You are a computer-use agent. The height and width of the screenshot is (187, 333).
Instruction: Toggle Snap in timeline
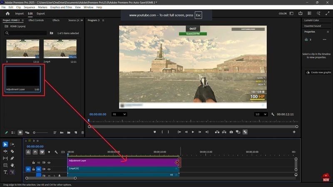tap(35, 152)
